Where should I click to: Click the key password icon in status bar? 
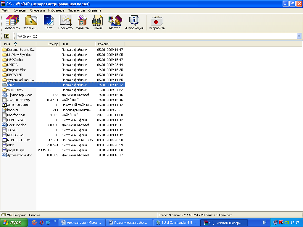9,215
